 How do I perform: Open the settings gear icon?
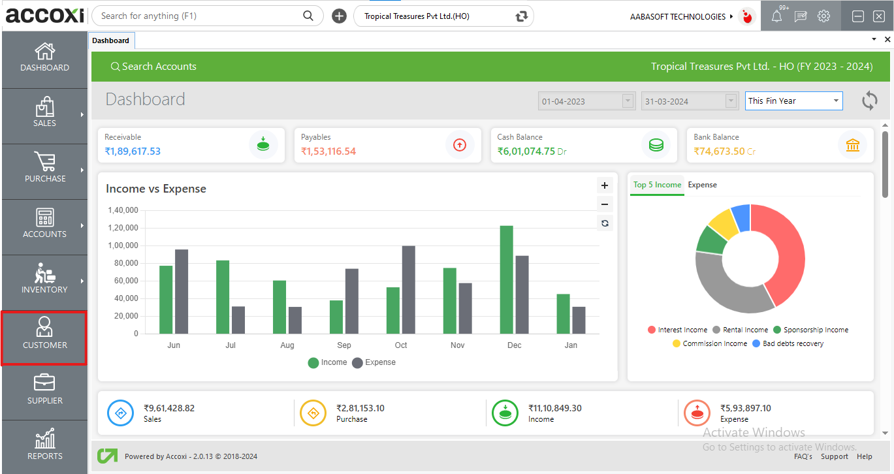click(x=824, y=16)
